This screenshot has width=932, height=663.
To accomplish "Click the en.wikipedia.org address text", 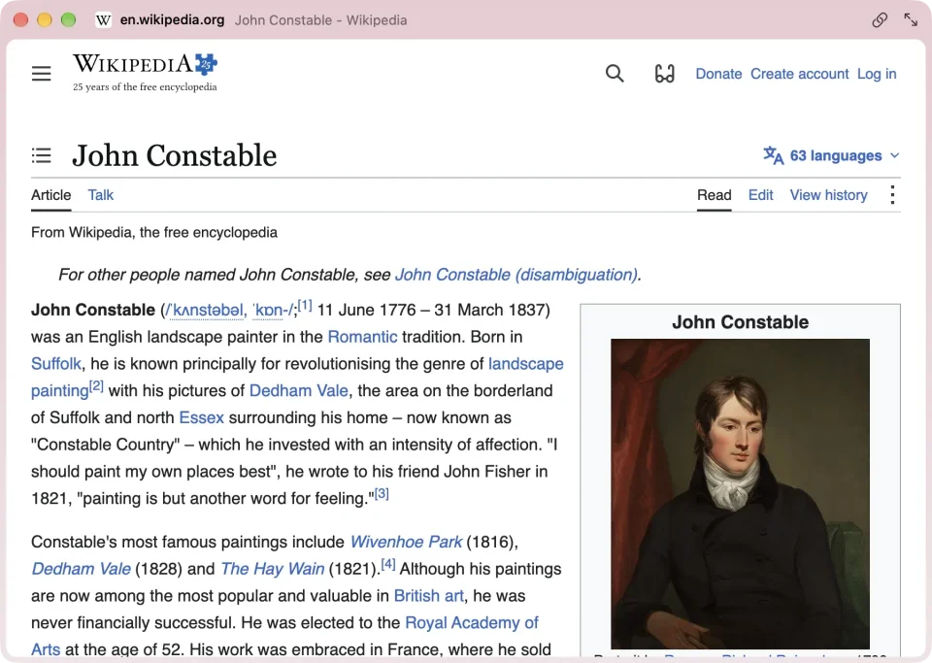I will 173,20.
